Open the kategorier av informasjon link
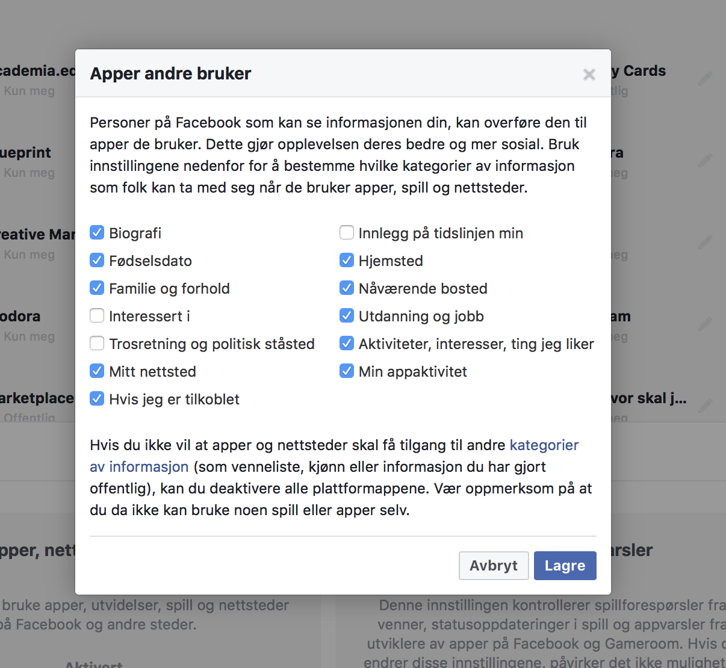Image resolution: width=726 pixels, height=668 pixels. click(544, 445)
